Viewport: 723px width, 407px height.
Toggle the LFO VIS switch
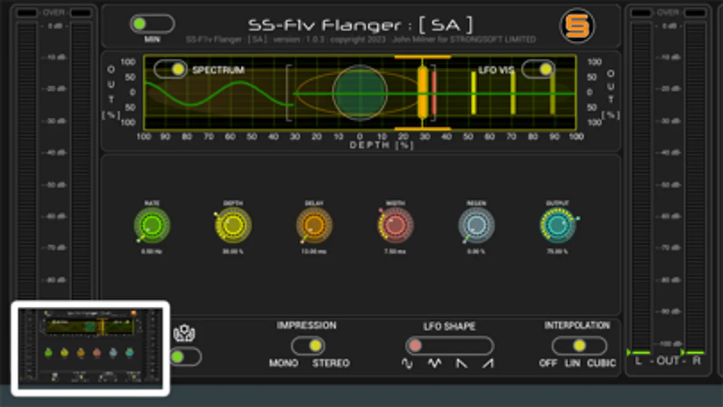539,69
